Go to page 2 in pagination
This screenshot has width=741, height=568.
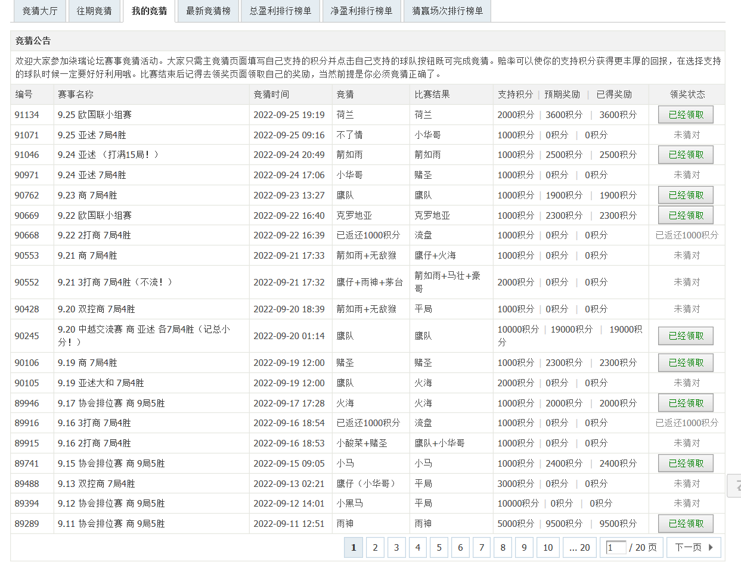(375, 548)
